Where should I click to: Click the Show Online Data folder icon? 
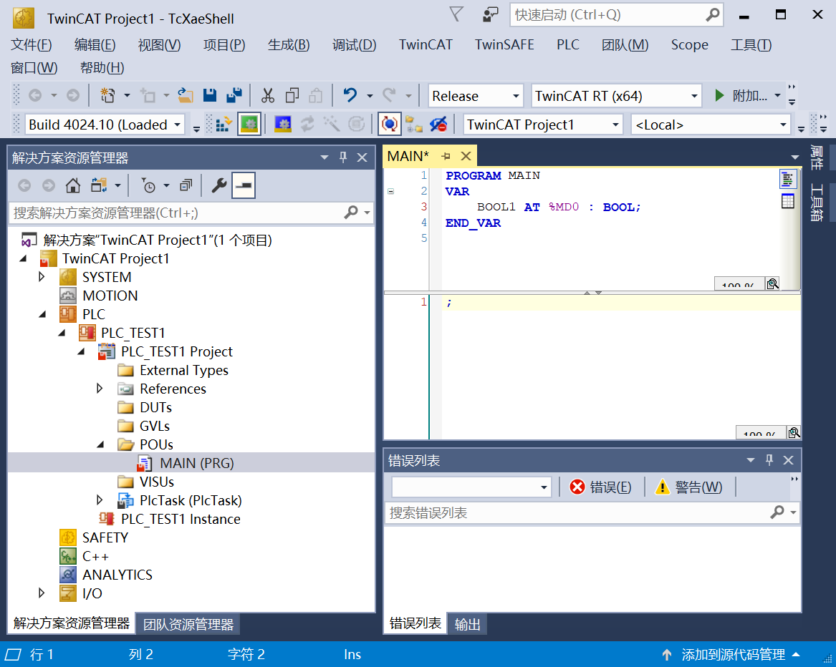pos(414,125)
